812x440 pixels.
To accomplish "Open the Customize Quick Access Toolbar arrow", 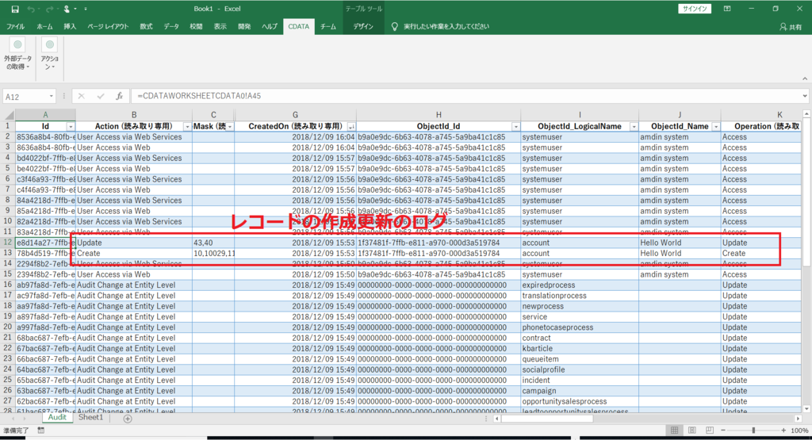I will point(86,9).
